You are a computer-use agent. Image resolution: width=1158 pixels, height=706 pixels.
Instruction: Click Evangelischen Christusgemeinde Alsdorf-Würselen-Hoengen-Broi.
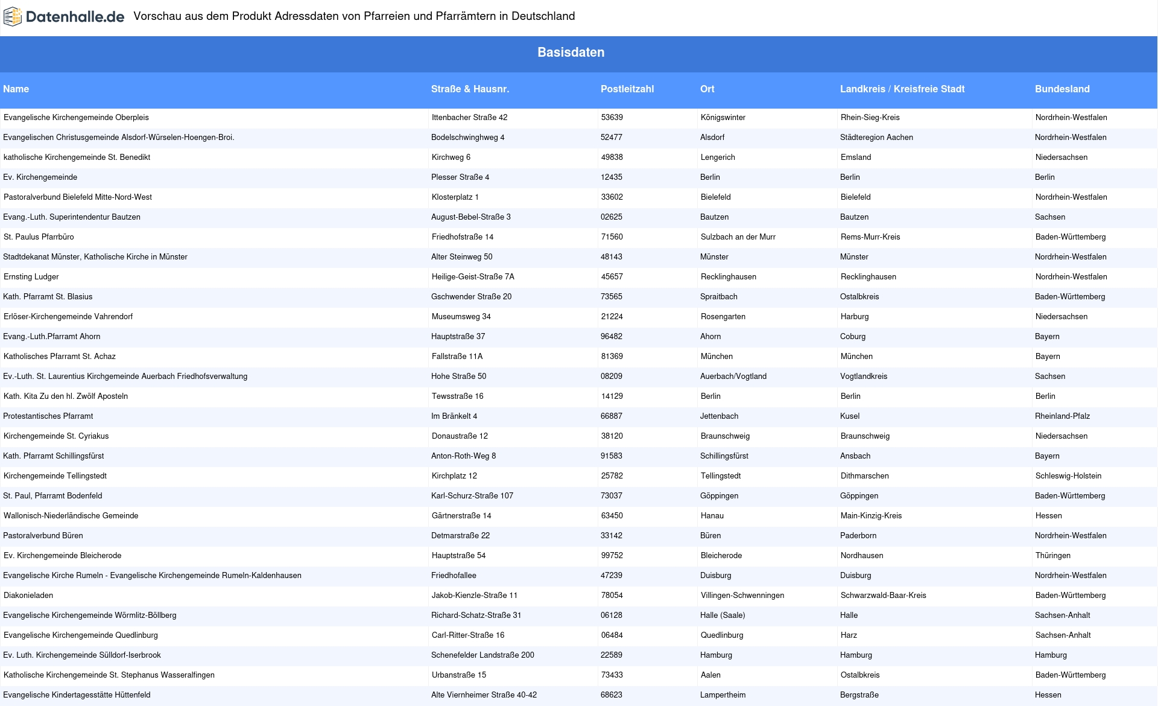click(119, 138)
